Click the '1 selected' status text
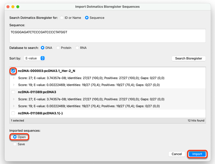215x164 pixels. pyautogui.click(x=17, y=121)
